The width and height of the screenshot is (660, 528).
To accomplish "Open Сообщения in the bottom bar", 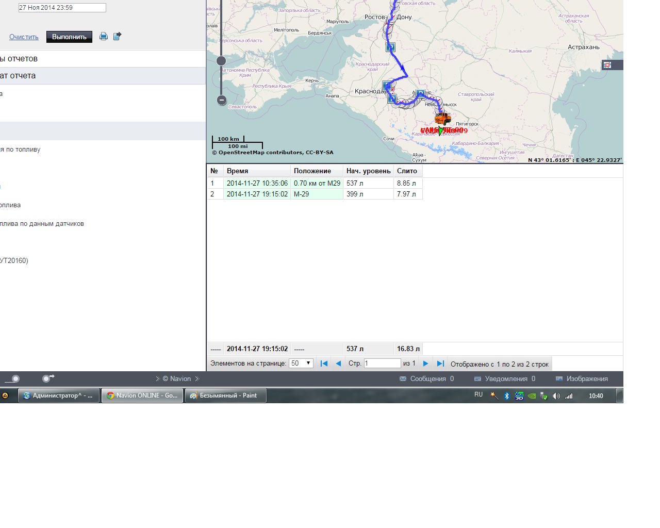I will (427, 379).
